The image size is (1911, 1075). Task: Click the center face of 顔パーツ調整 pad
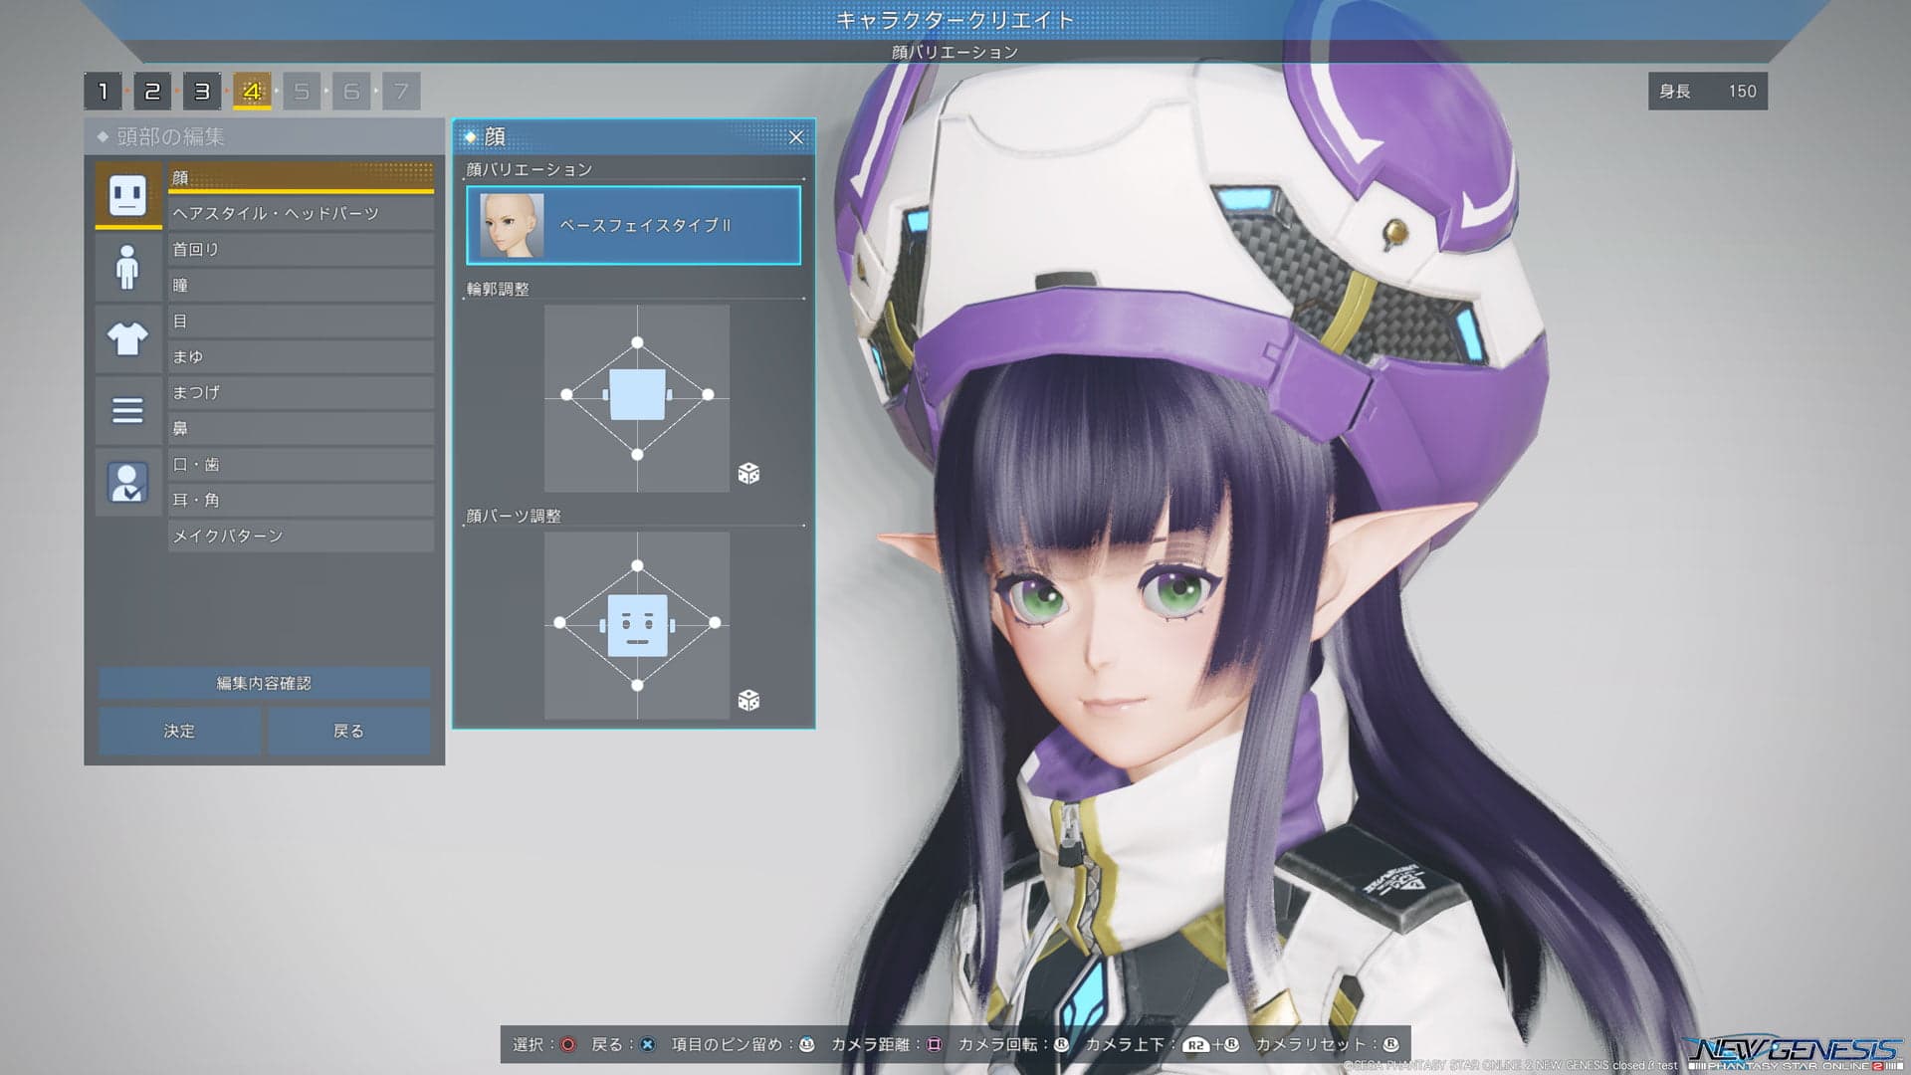637,625
